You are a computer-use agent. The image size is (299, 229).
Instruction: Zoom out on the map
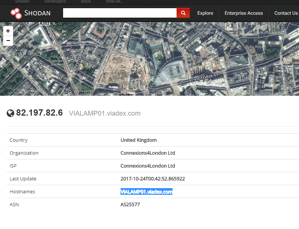[8, 40]
